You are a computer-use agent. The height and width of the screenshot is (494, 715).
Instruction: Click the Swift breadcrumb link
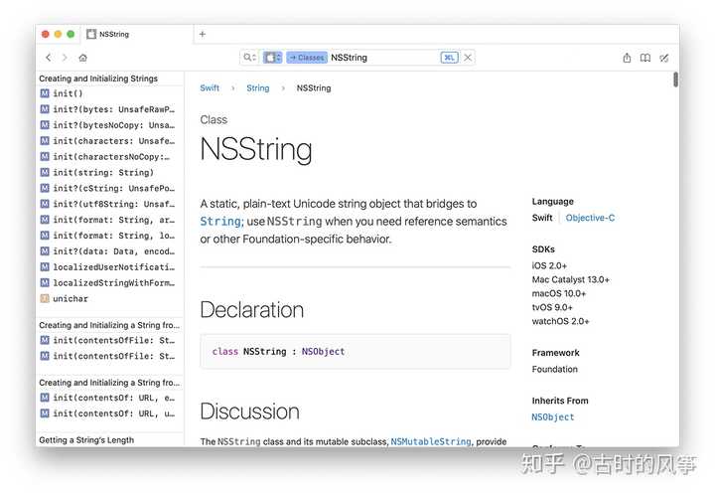point(210,88)
